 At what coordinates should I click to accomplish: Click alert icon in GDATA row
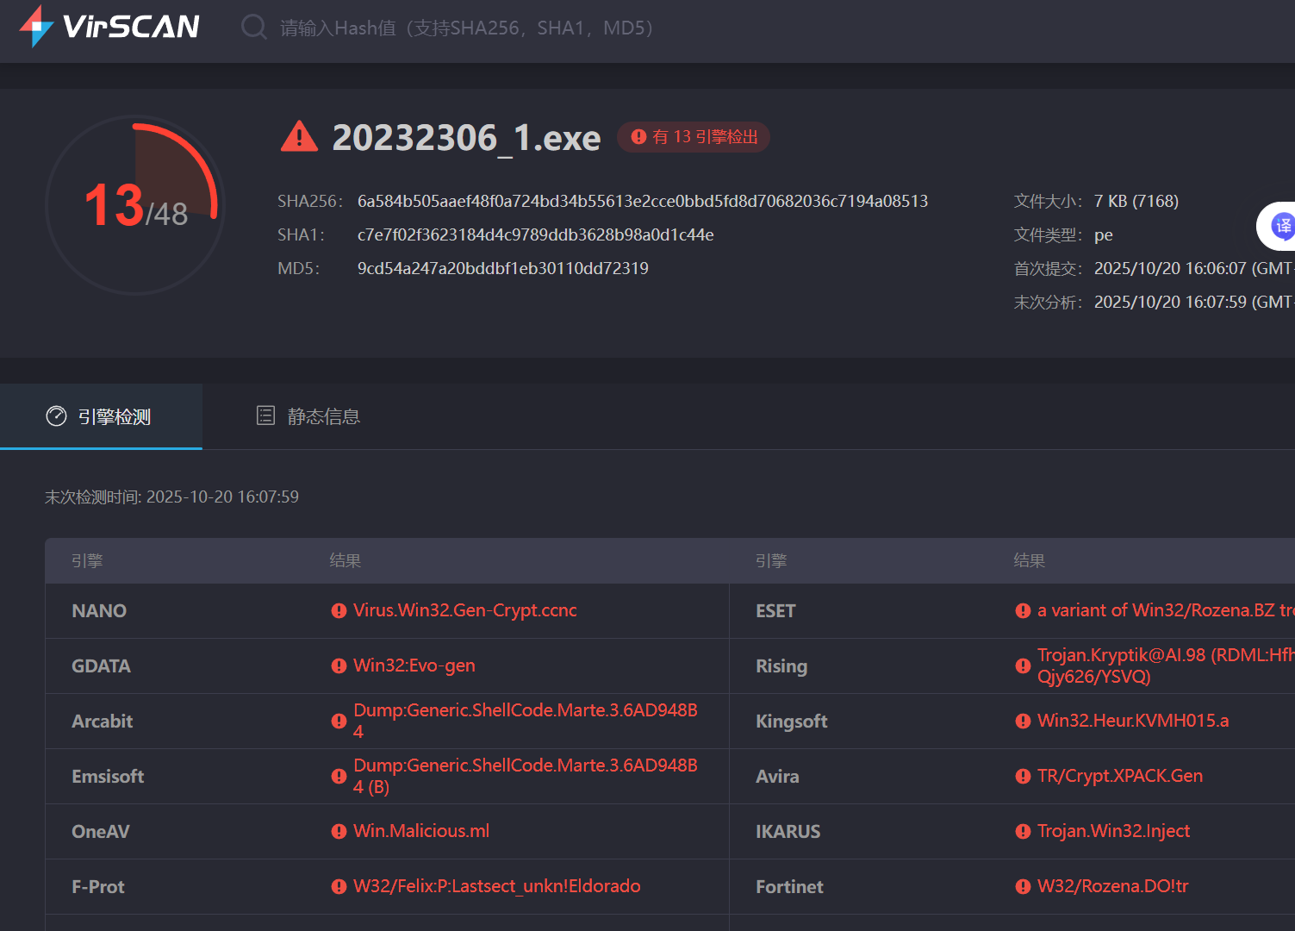coord(339,666)
